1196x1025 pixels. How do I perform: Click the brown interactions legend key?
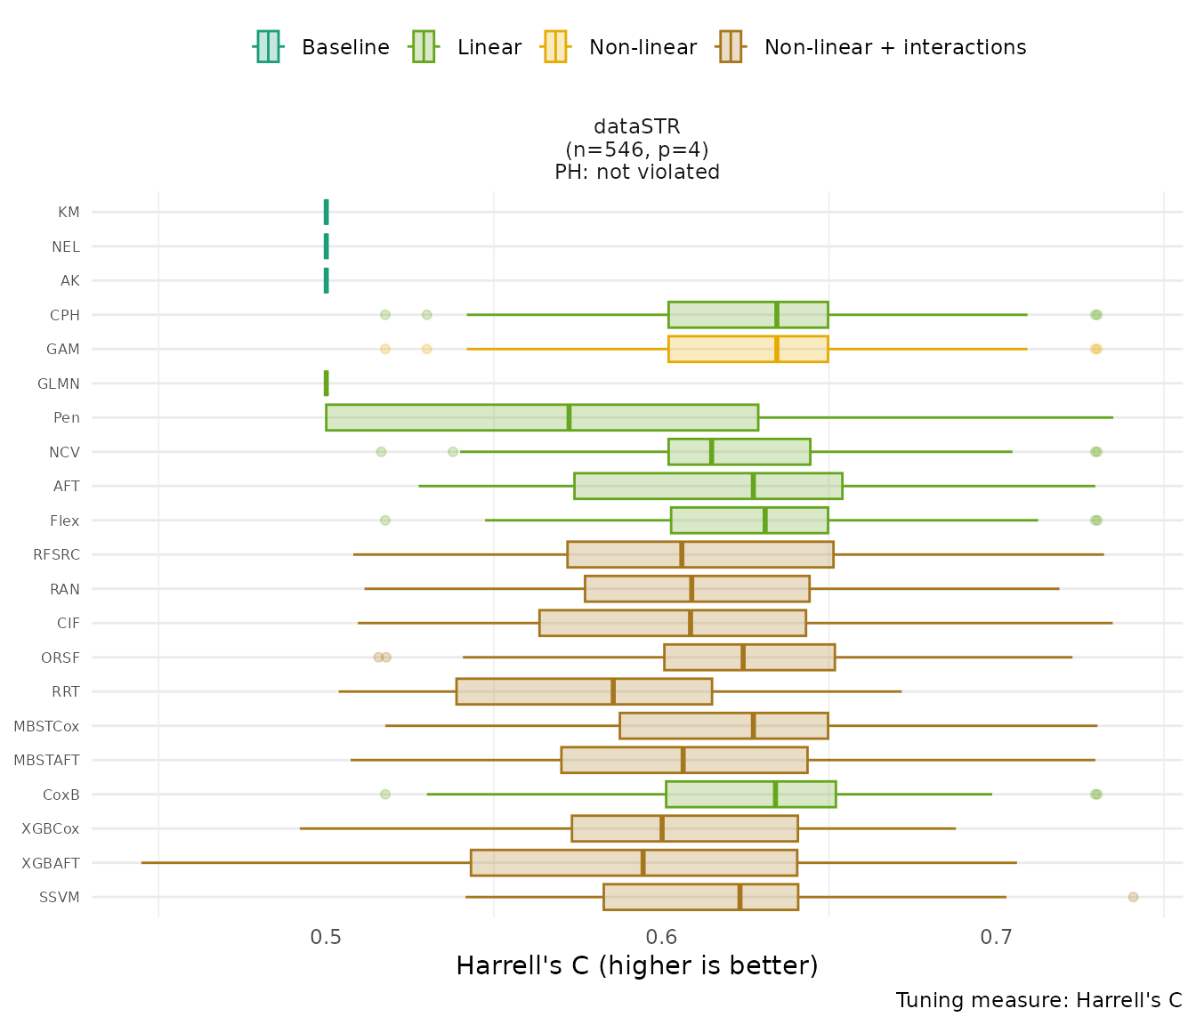click(730, 47)
